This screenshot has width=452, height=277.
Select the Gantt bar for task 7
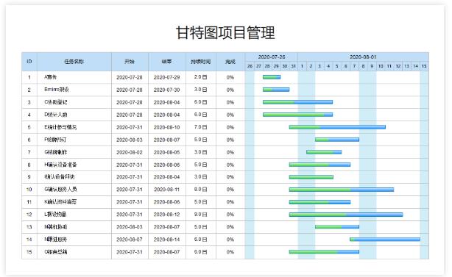tap(324, 152)
